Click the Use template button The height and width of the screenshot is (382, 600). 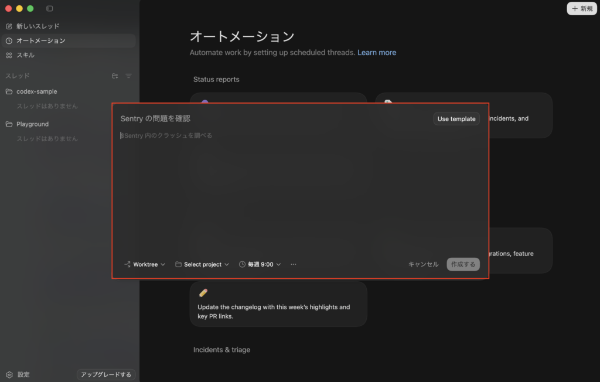tap(456, 119)
